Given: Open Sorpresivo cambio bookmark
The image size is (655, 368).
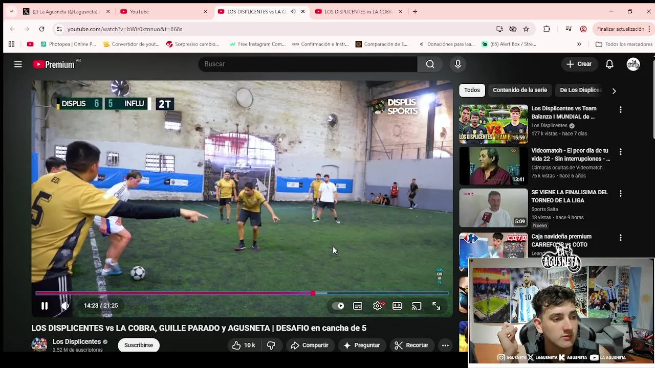Looking at the screenshot, I should pyautogui.click(x=192, y=44).
